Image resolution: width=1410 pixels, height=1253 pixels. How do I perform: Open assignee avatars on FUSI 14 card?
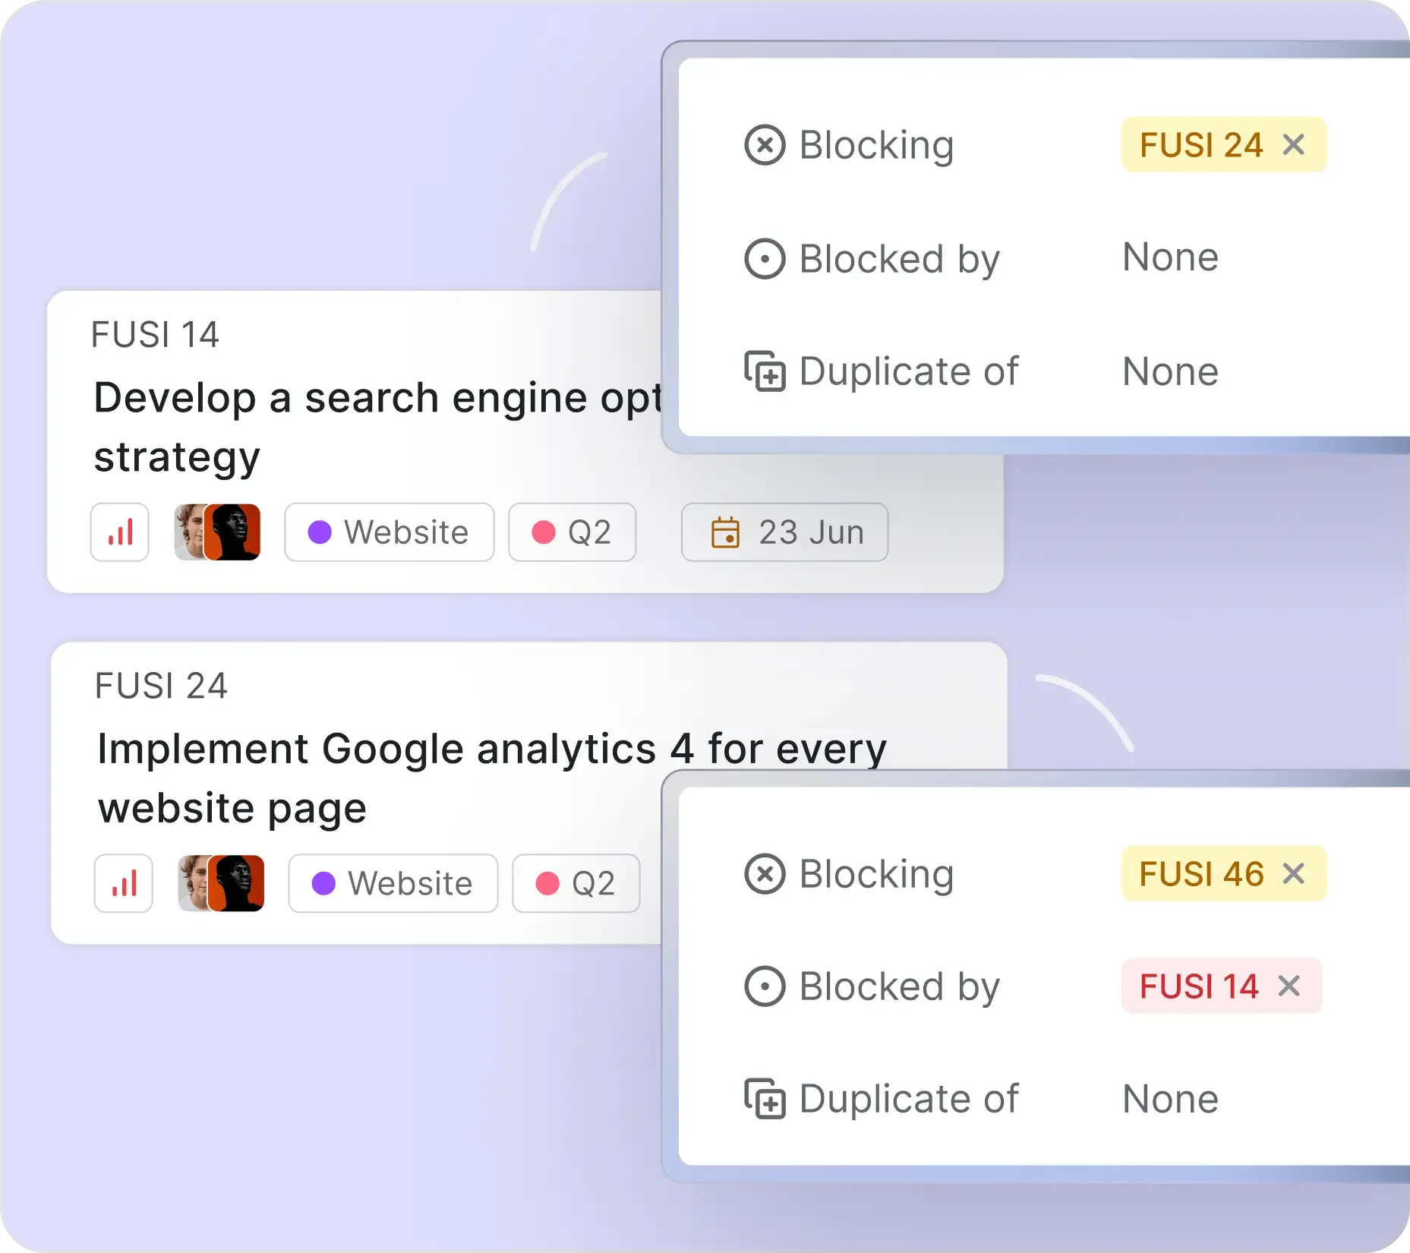(x=218, y=532)
